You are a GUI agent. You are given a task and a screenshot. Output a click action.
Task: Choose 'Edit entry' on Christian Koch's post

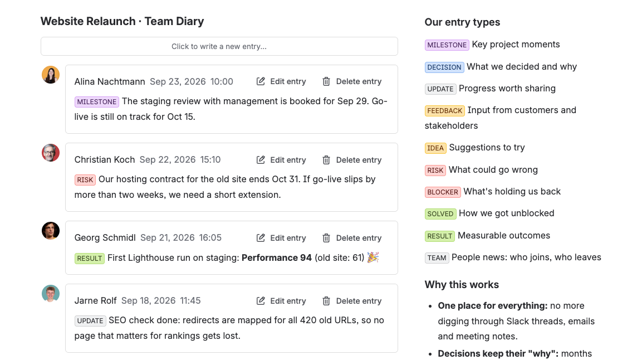(282, 160)
